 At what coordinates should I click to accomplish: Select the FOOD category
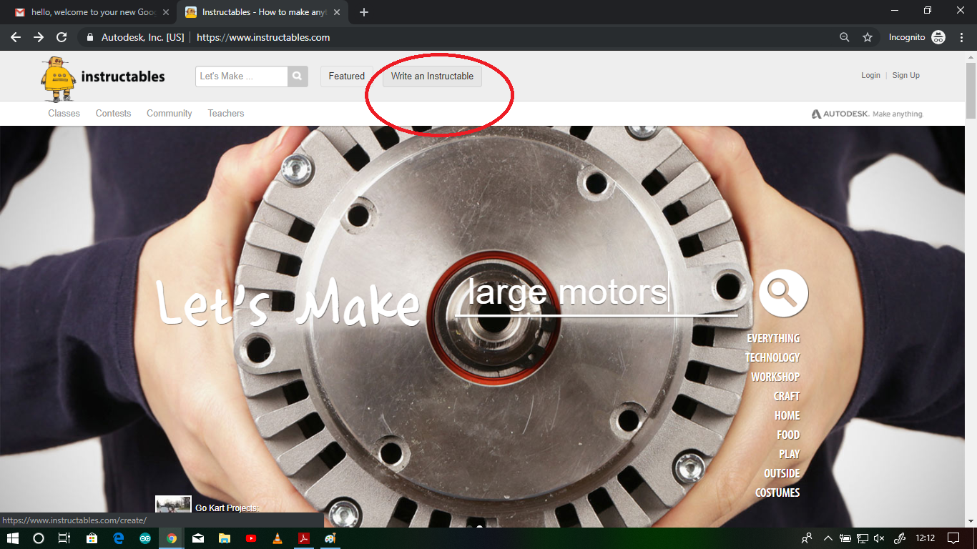(788, 435)
